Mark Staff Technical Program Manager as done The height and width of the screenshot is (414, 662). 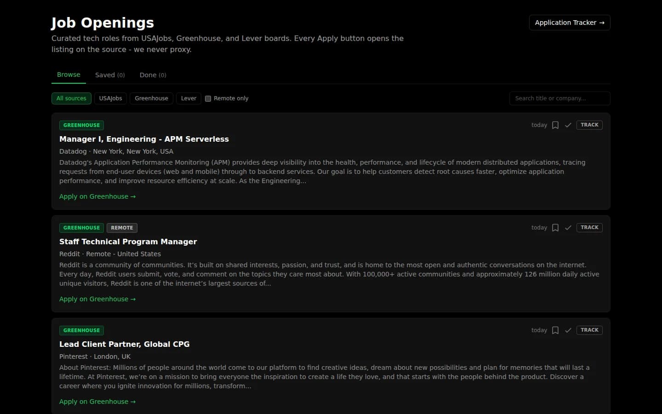[568, 228]
